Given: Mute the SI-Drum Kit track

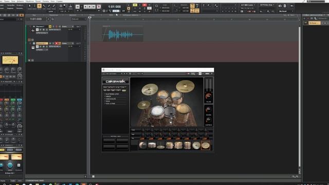Looking at the screenshot, I should tap(50, 43).
